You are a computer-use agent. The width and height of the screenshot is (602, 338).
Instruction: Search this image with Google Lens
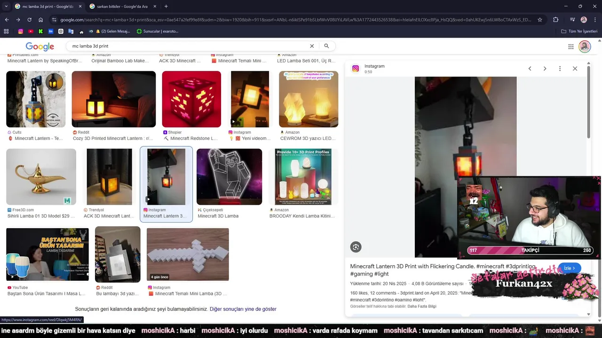coord(356,247)
